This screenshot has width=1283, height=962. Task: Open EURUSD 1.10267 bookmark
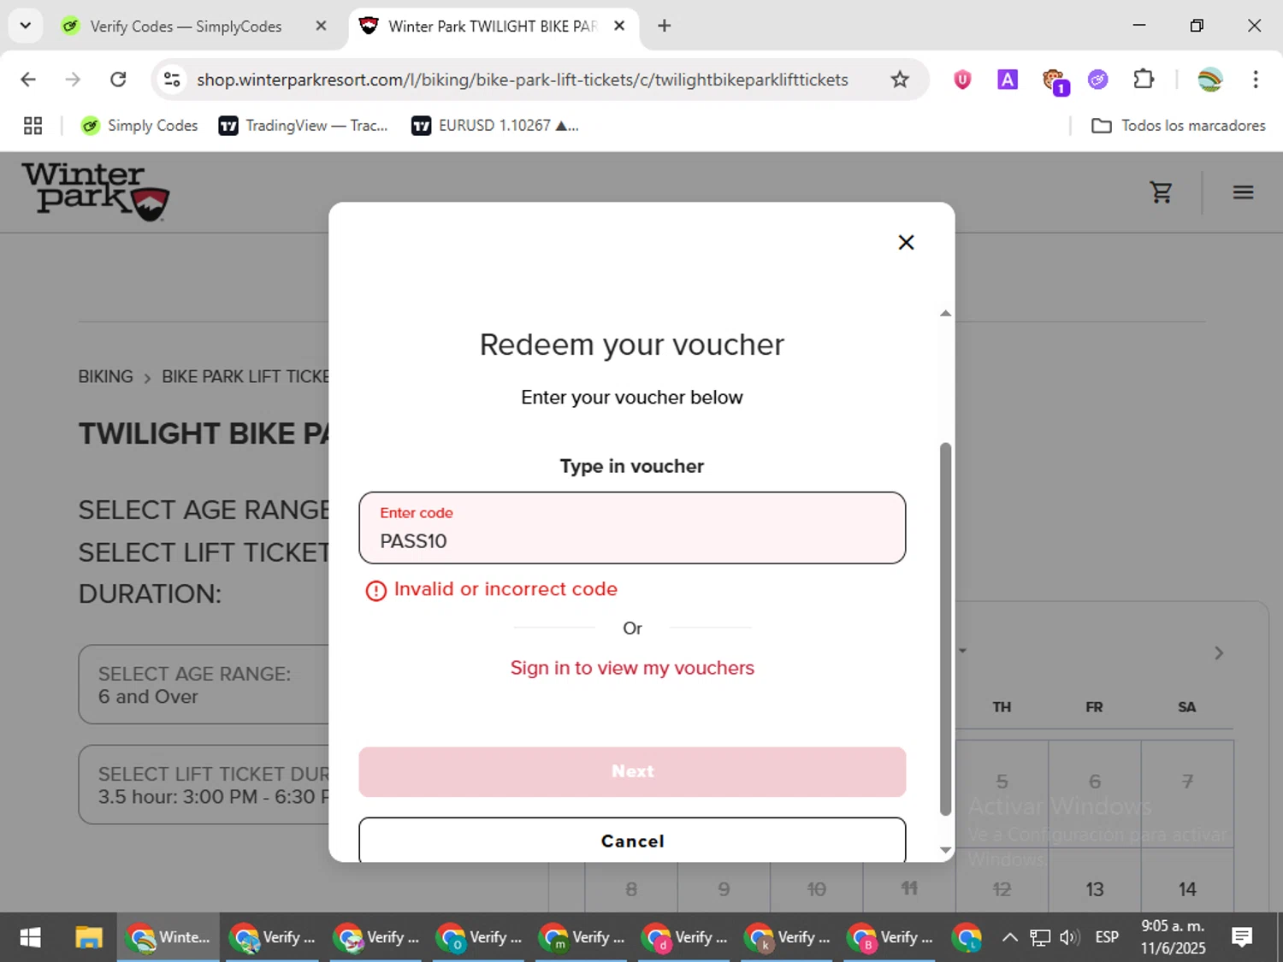pyautogui.click(x=495, y=126)
